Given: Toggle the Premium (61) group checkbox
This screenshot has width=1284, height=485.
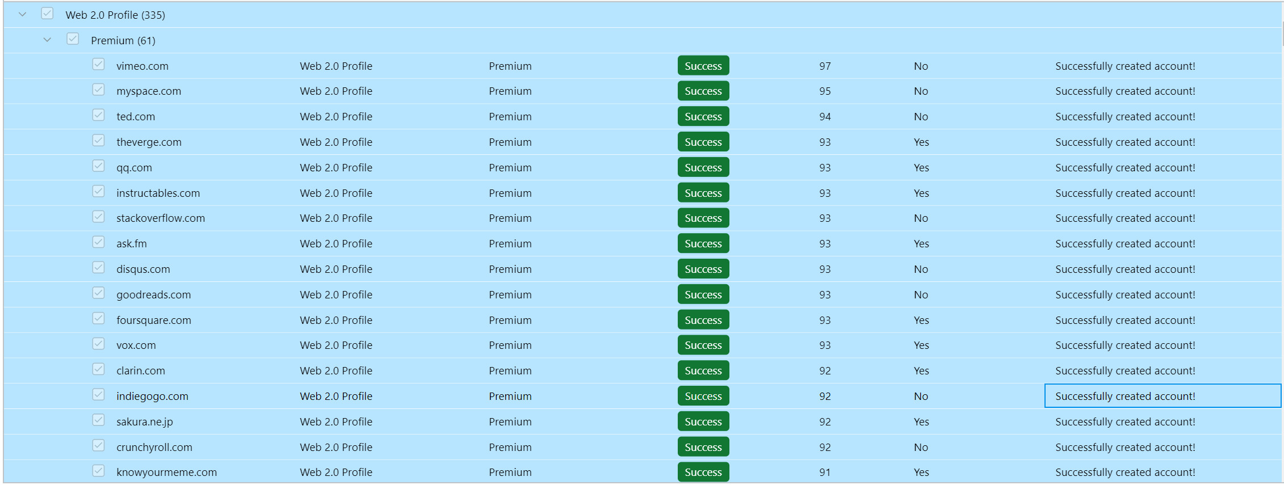Looking at the screenshot, I should click(x=73, y=39).
